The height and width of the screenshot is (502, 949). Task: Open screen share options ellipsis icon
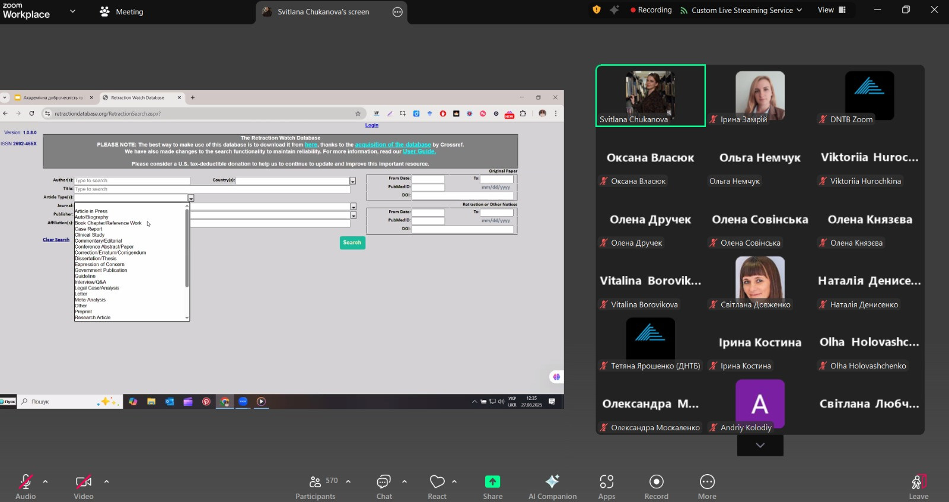[397, 12]
